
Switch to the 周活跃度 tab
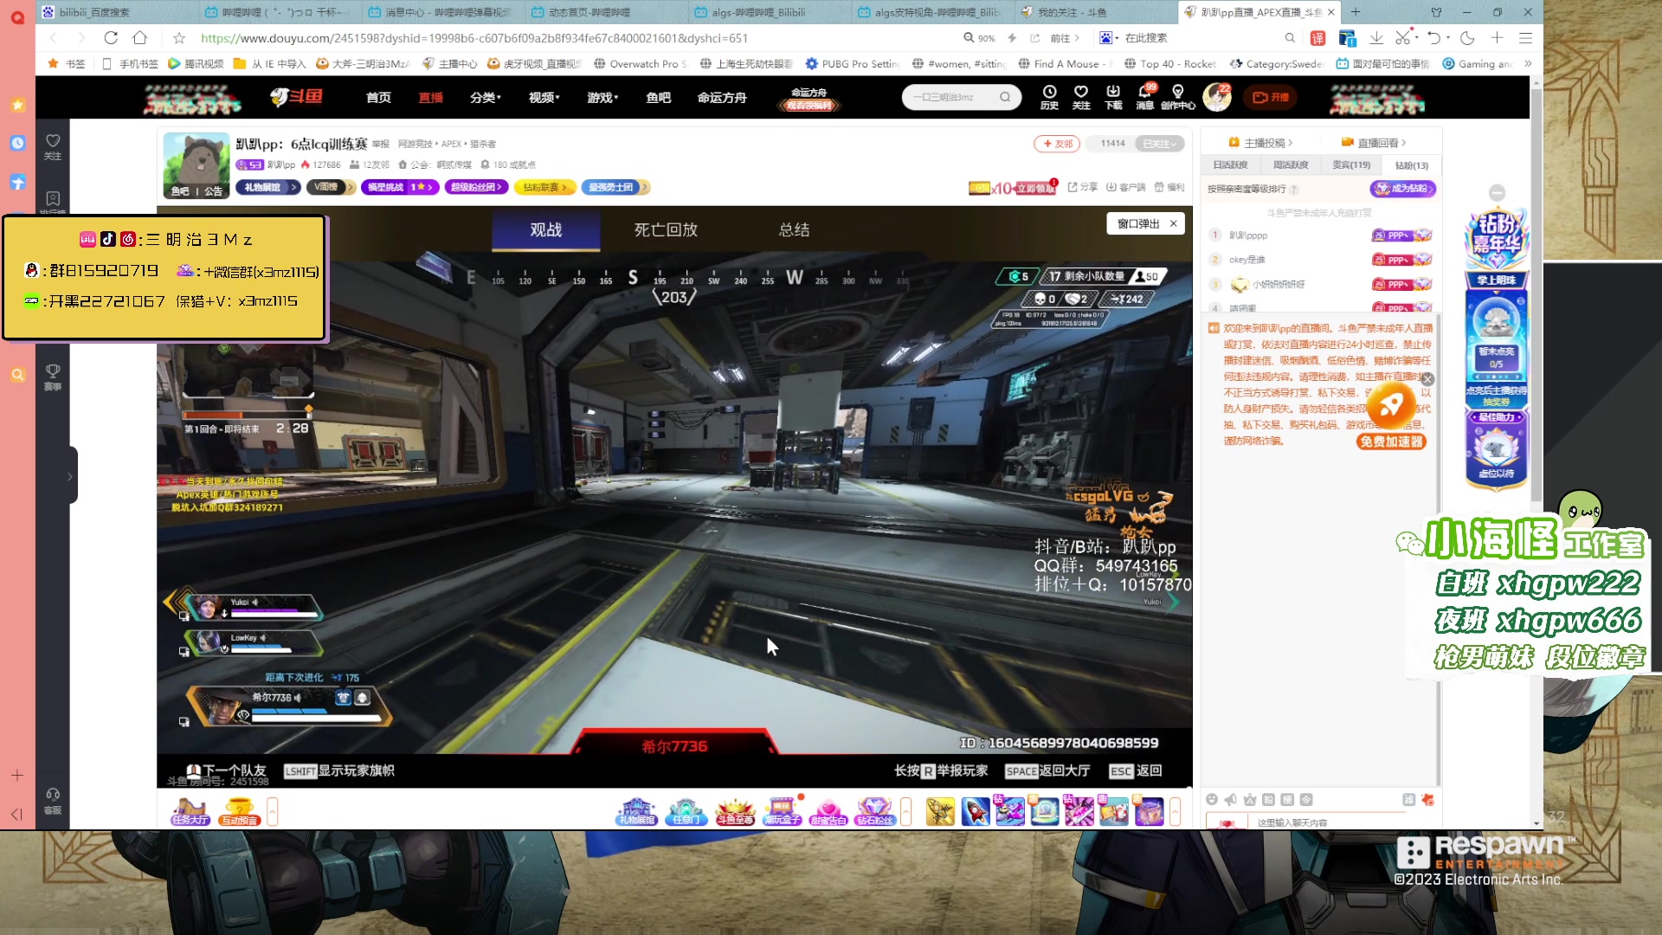click(1290, 164)
